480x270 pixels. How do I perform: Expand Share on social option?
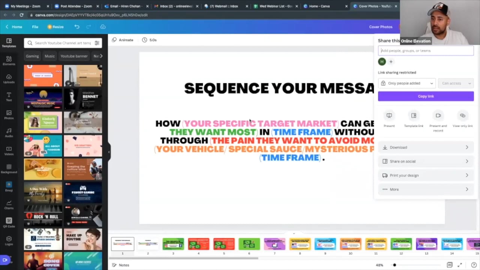426,161
